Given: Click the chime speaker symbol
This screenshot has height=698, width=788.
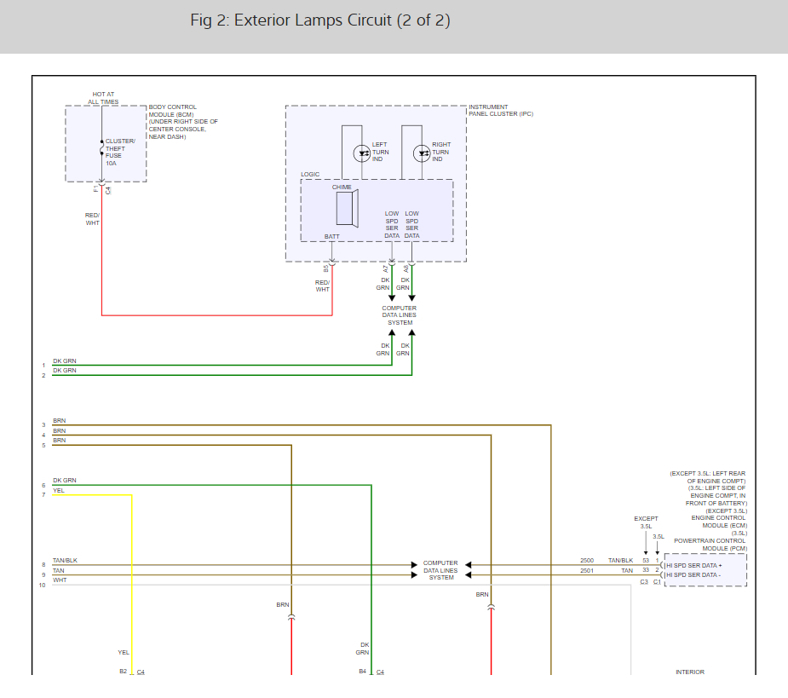Looking at the screenshot, I should tap(348, 209).
